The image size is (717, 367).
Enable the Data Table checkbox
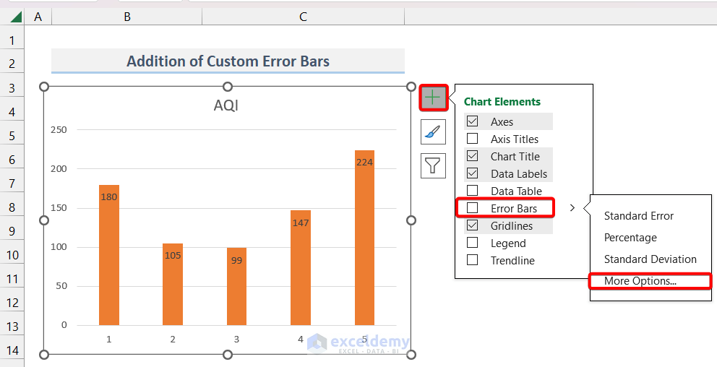point(473,191)
